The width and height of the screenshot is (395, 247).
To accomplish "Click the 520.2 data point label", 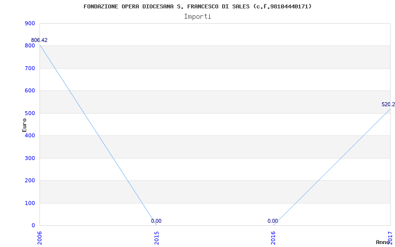I will (388, 105).
